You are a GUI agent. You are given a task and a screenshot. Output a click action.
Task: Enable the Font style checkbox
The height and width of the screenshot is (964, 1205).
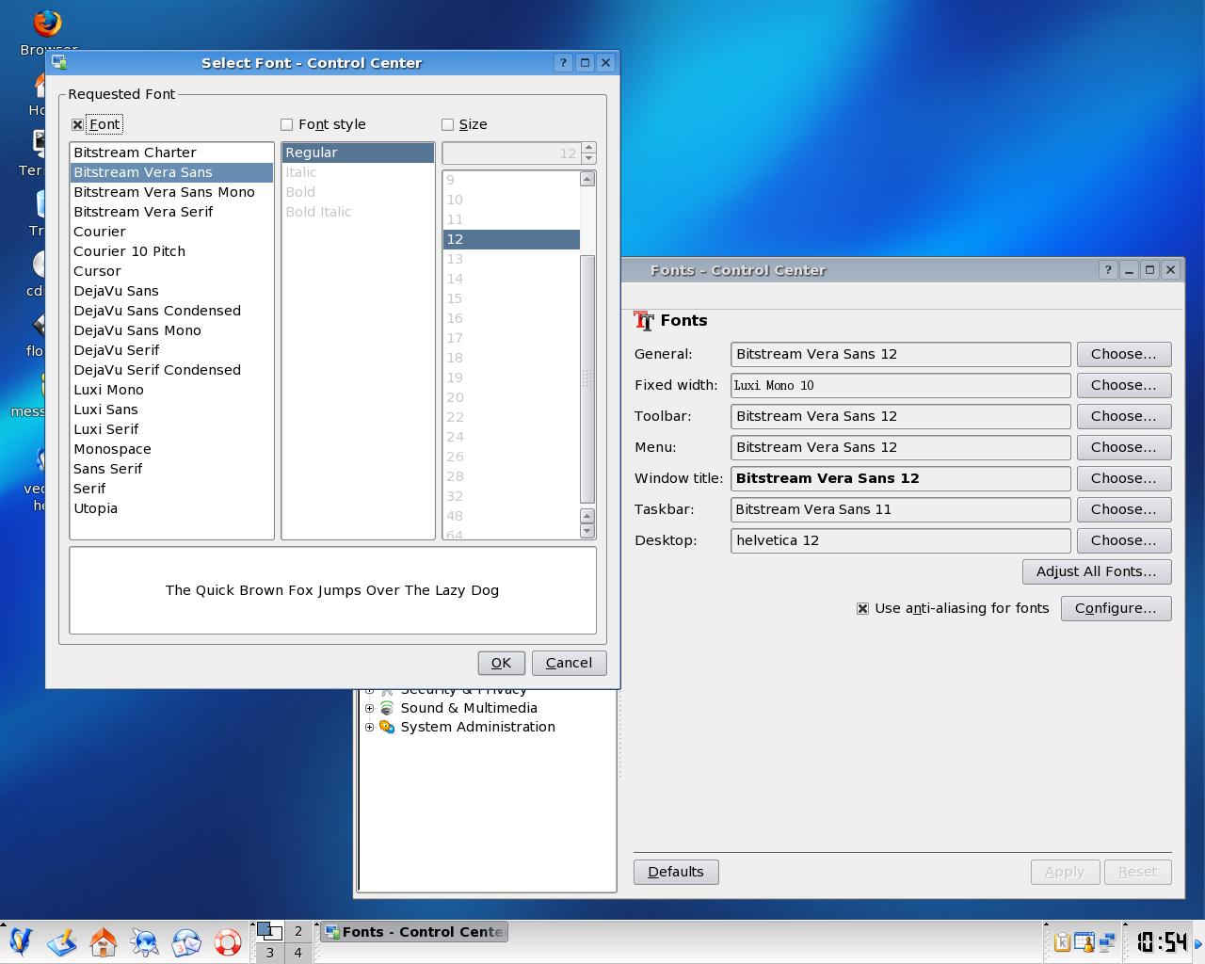click(x=286, y=124)
